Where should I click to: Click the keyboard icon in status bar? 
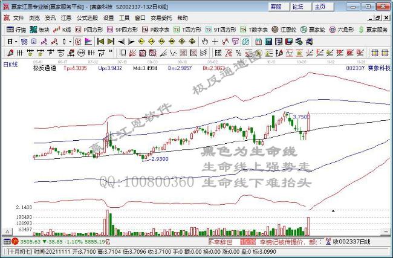click(7, 242)
